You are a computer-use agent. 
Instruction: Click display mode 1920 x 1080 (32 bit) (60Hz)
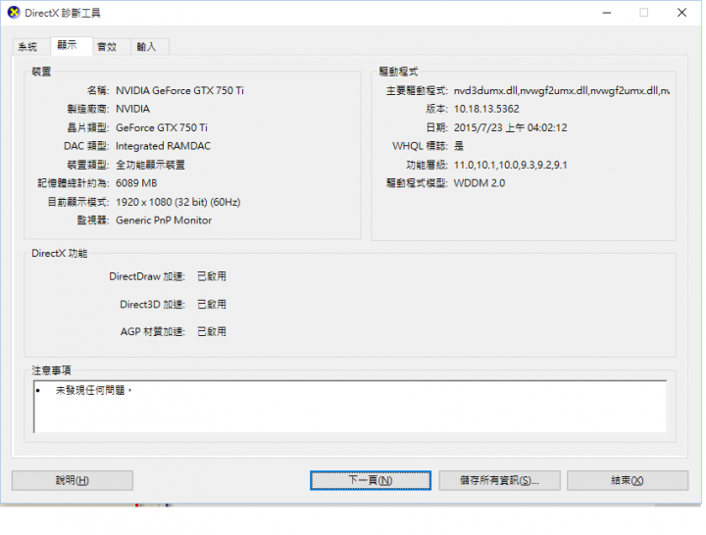pos(177,202)
